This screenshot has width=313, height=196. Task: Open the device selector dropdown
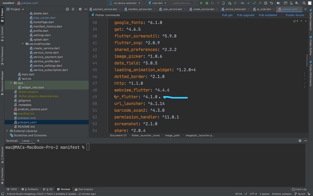tap(125, 3)
